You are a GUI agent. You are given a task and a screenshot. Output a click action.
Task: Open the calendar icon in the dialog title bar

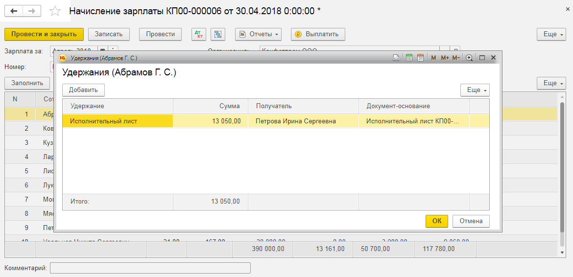point(420,58)
